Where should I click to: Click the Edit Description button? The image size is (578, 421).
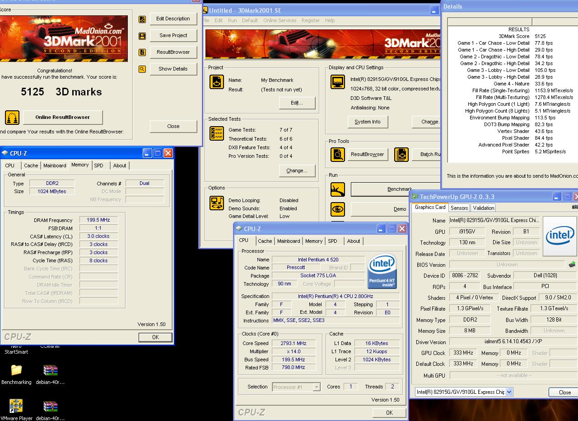tap(173, 19)
